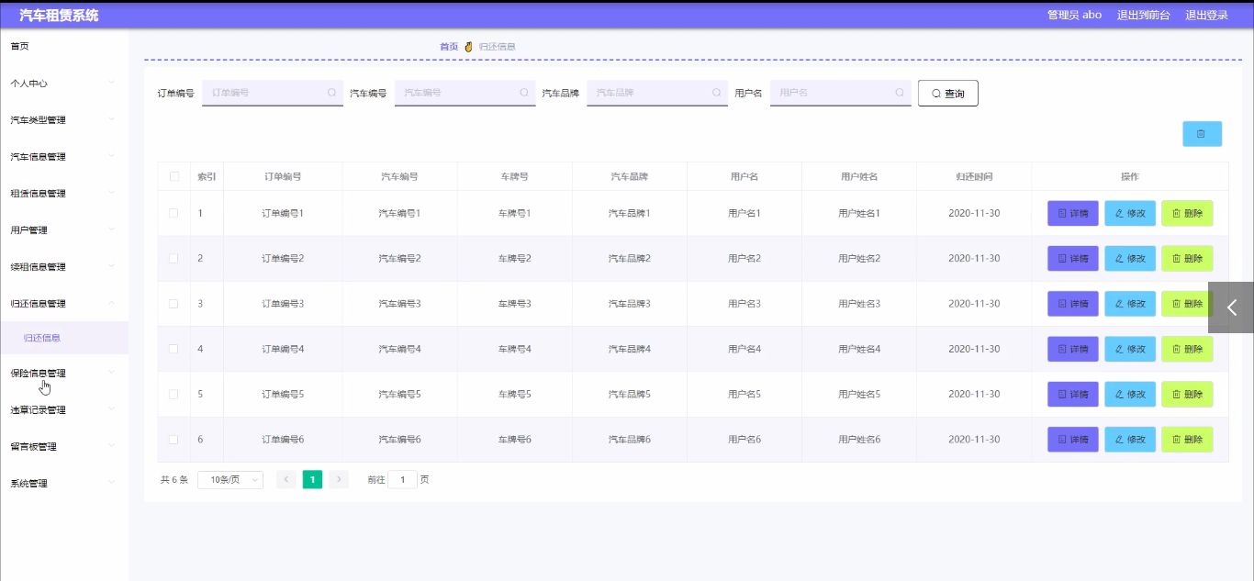The width and height of the screenshot is (1254, 581).
Task: Select the header checkbox to check all rows
Action: pyautogui.click(x=174, y=176)
